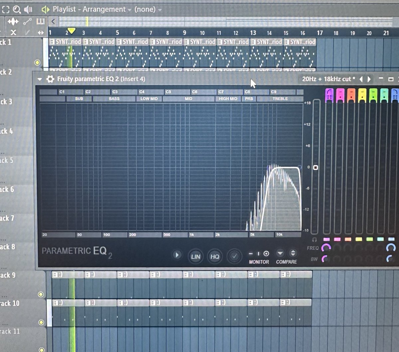Open the plugin menu arrow left of the gear
Image resolution: width=399 pixels, height=352 pixels.
(40, 79)
